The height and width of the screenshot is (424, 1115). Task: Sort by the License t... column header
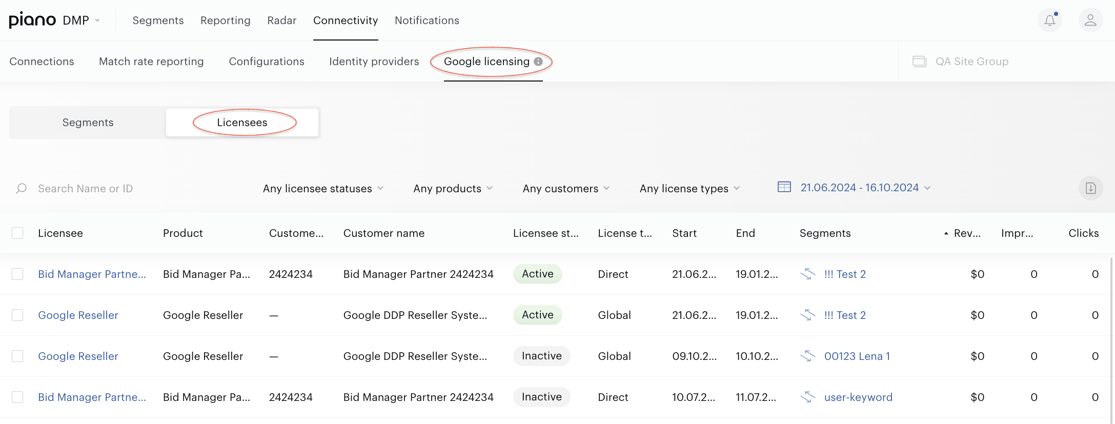click(x=625, y=233)
